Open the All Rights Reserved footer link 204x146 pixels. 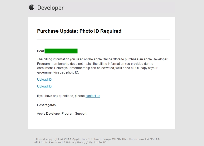pyautogui.click(x=48, y=143)
